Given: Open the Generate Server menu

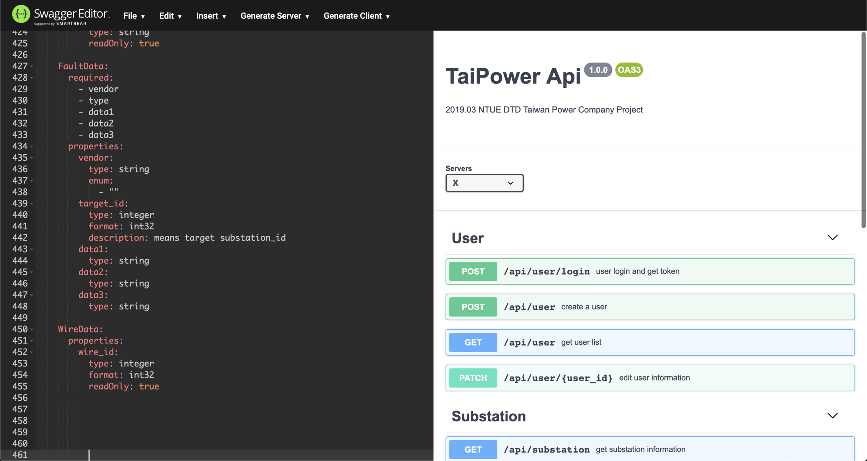Looking at the screenshot, I should [x=275, y=16].
